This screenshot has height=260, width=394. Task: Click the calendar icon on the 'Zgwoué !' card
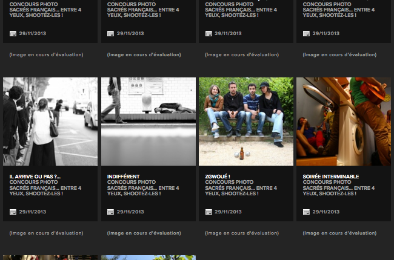coord(209,212)
